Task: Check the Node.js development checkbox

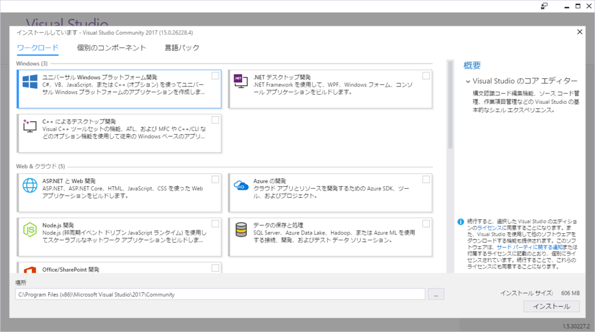Action: click(x=215, y=224)
